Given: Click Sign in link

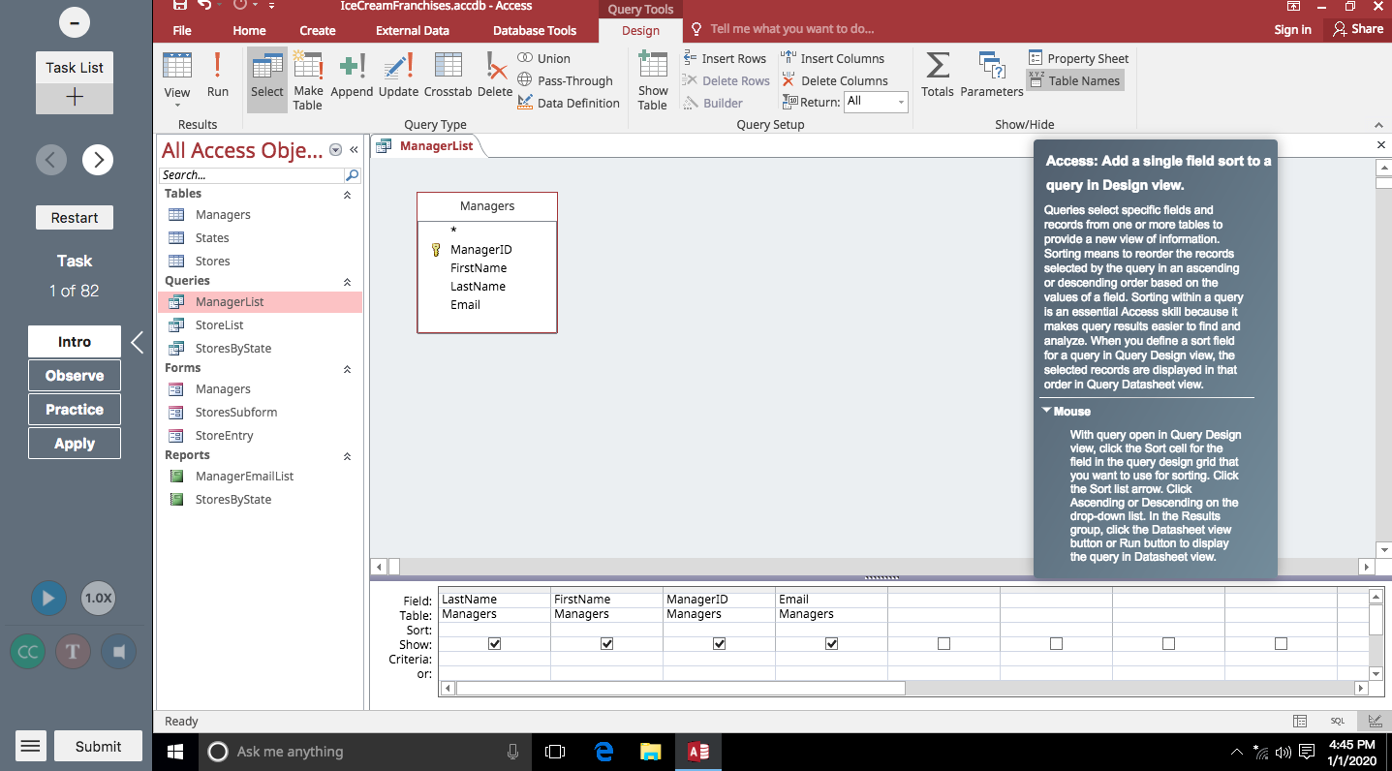Looking at the screenshot, I should [1292, 29].
